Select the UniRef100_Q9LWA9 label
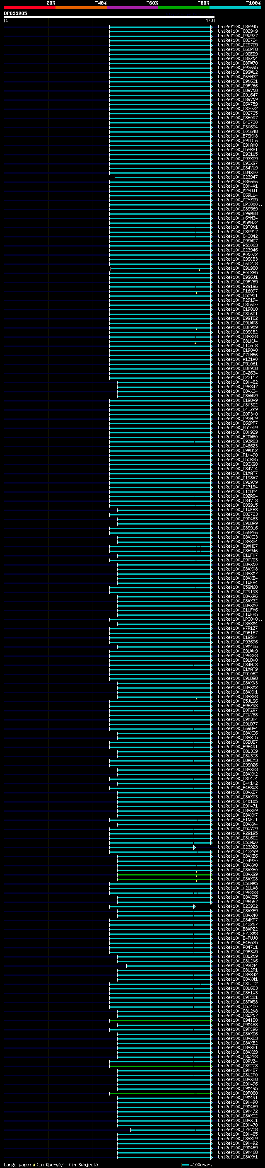265x1168 pixels. pos(238,651)
